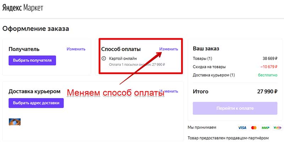This screenshot has width=284, height=143.
Task: Click the Товары (1) row label
Action: (202, 58)
